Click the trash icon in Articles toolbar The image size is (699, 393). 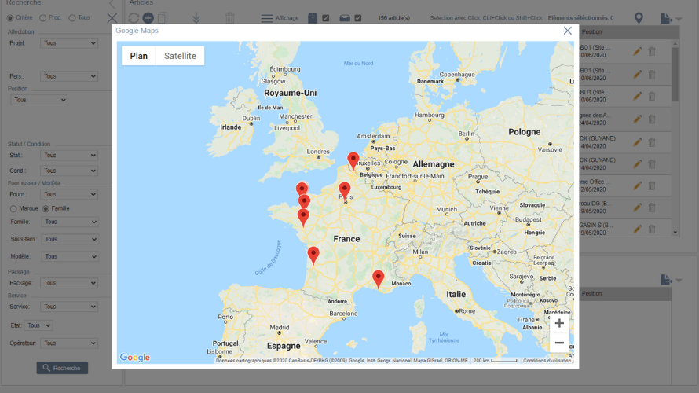point(230,18)
